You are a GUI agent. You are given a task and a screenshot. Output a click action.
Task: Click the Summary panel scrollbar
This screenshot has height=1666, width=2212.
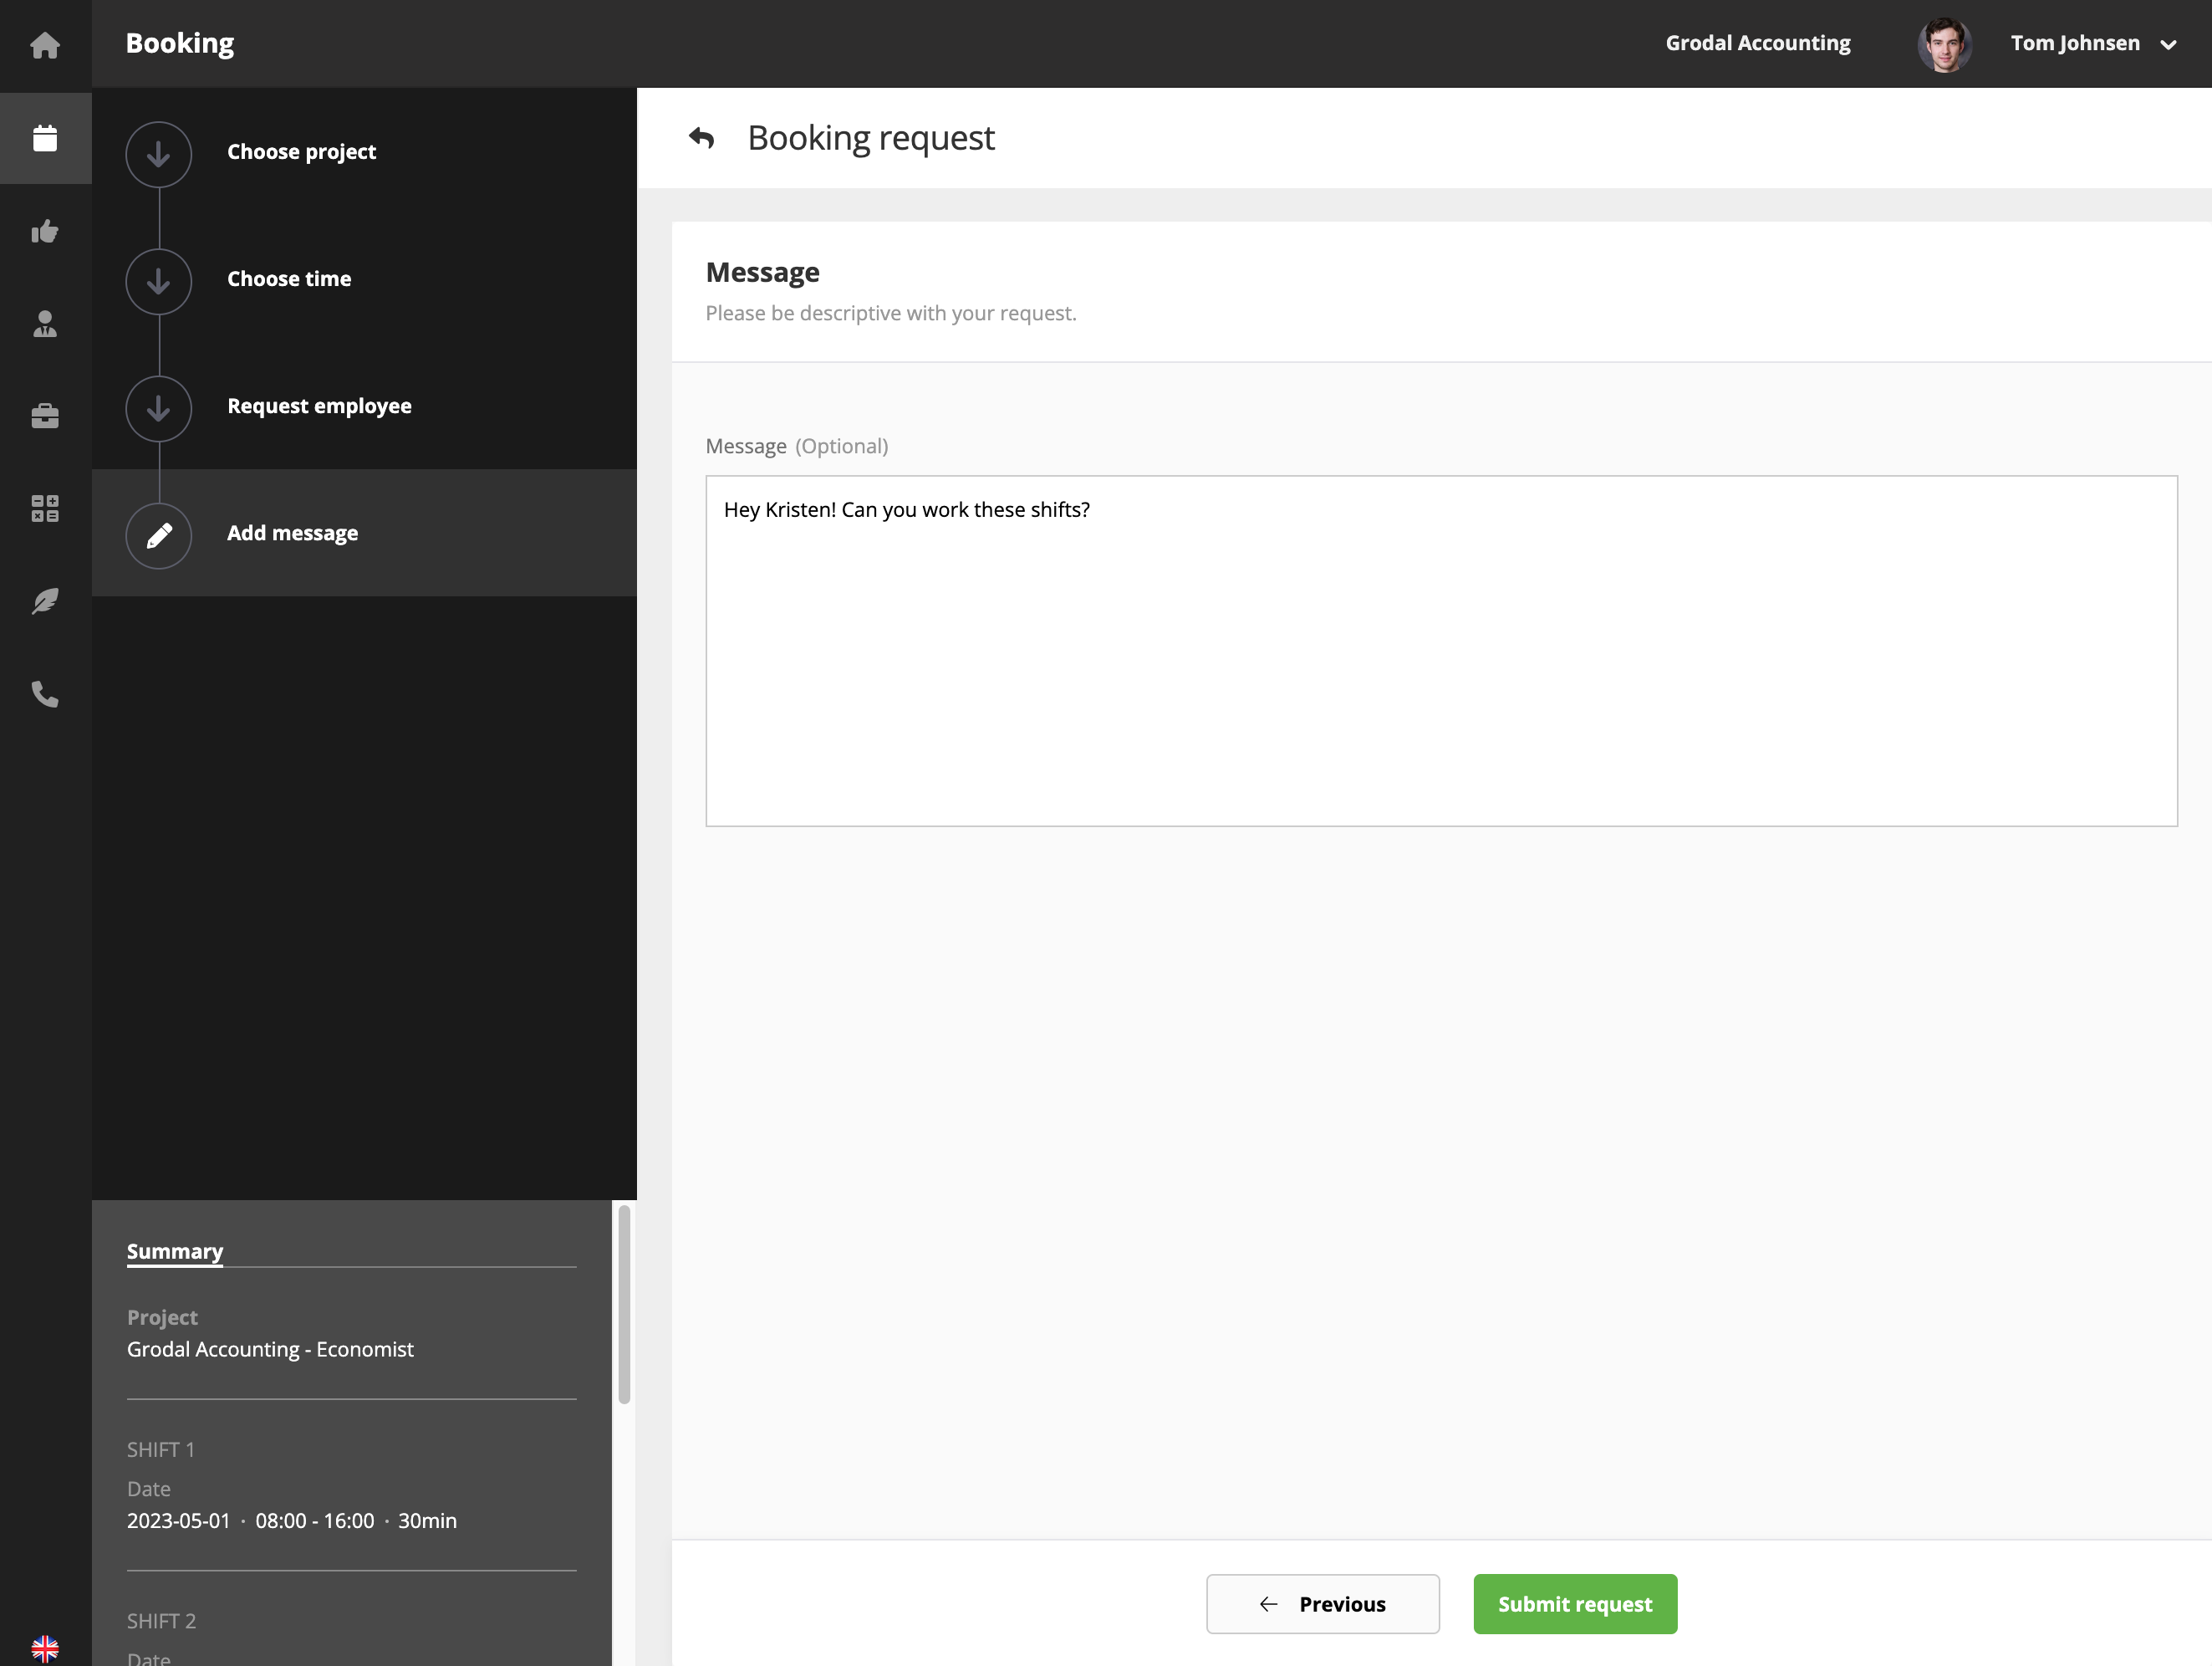pos(624,1304)
